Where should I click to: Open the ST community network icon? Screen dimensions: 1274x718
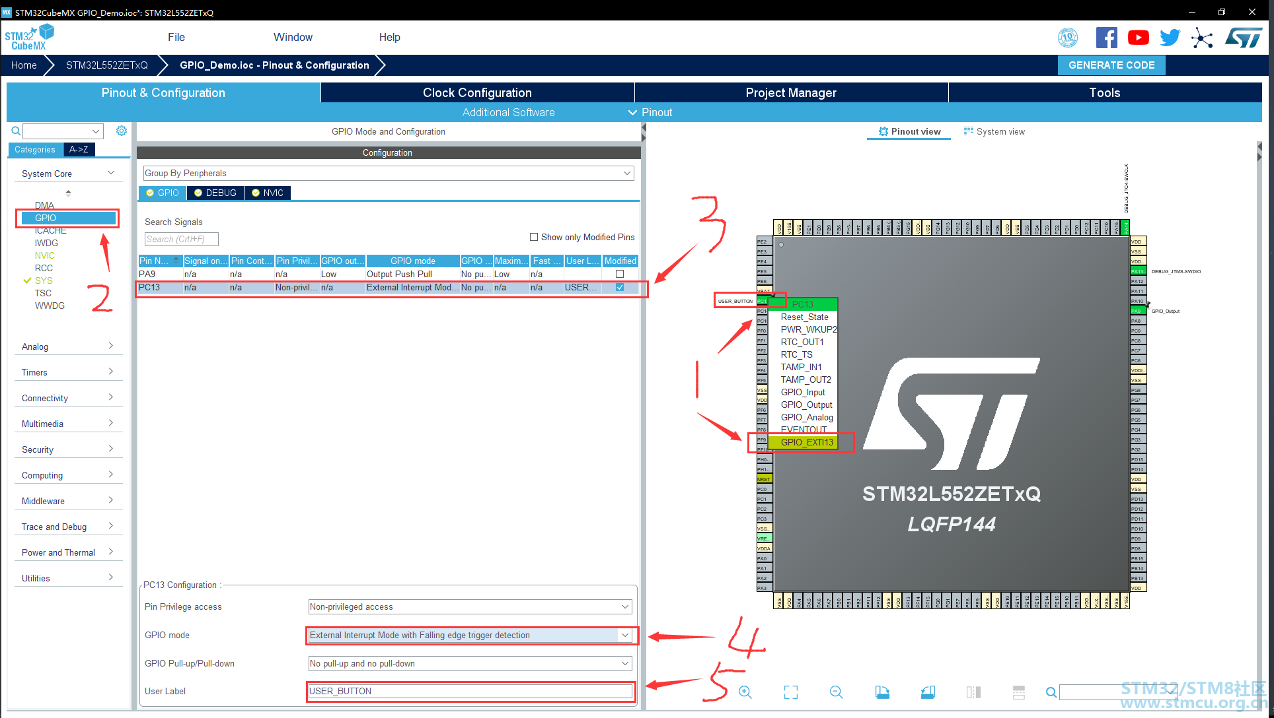click(x=1202, y=38)
